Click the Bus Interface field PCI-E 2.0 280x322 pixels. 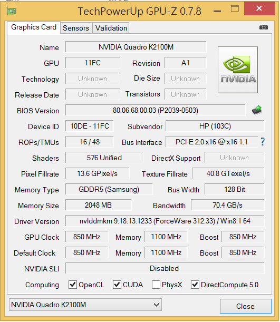click(x=211, y=142)
